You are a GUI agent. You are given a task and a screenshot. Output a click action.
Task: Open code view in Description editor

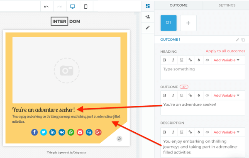(207, 132)
